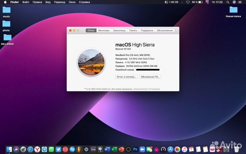This screenshot has width=246, height=154.
Task: Click Wi-Fi status icon in menu bar
Action: pos(188,2)
